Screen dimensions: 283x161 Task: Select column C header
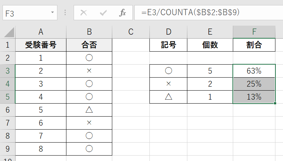pos(131,32)
